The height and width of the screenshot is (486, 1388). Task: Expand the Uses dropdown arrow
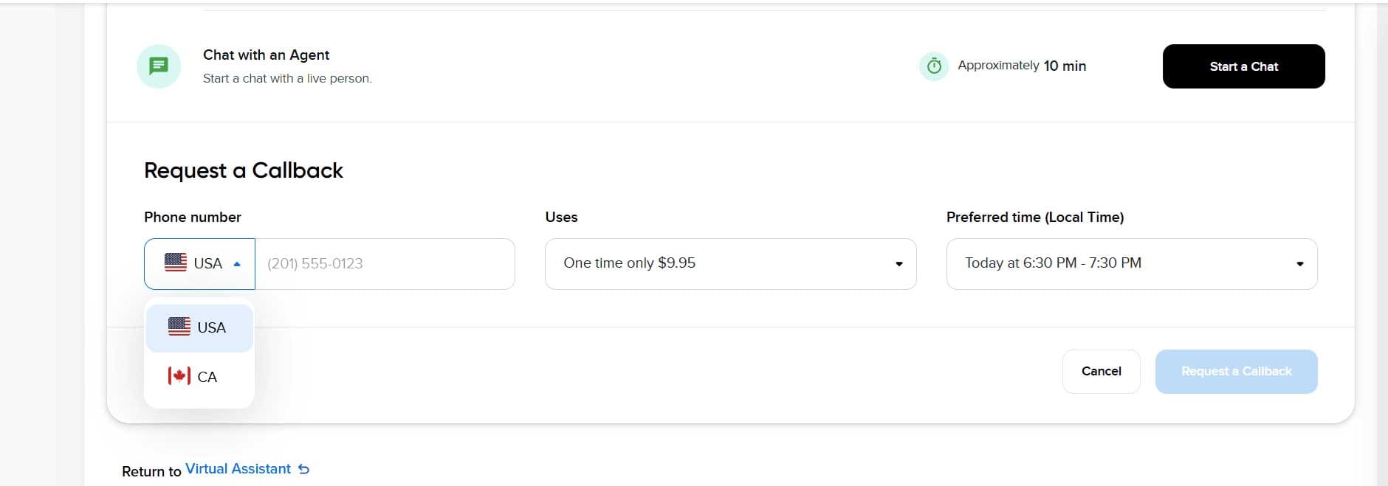click(899, 264)
